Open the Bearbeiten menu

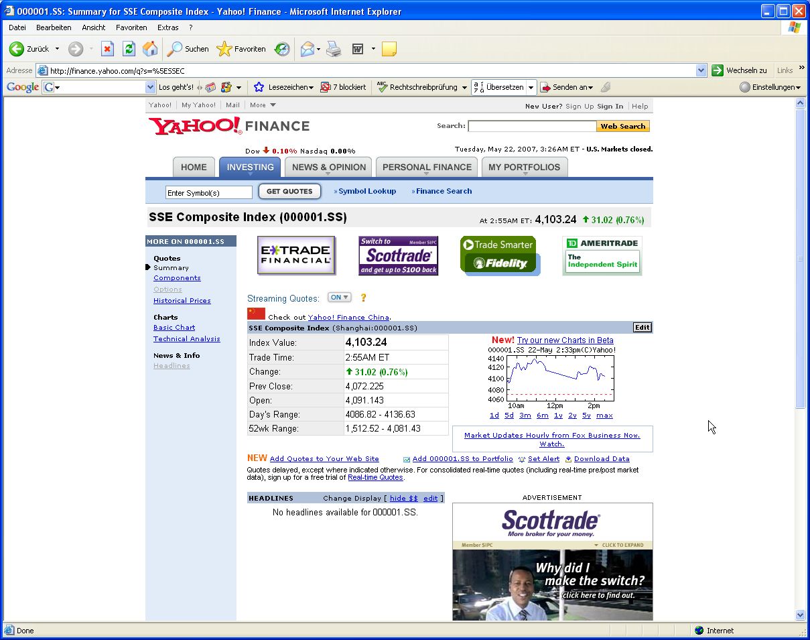[54, 27]
